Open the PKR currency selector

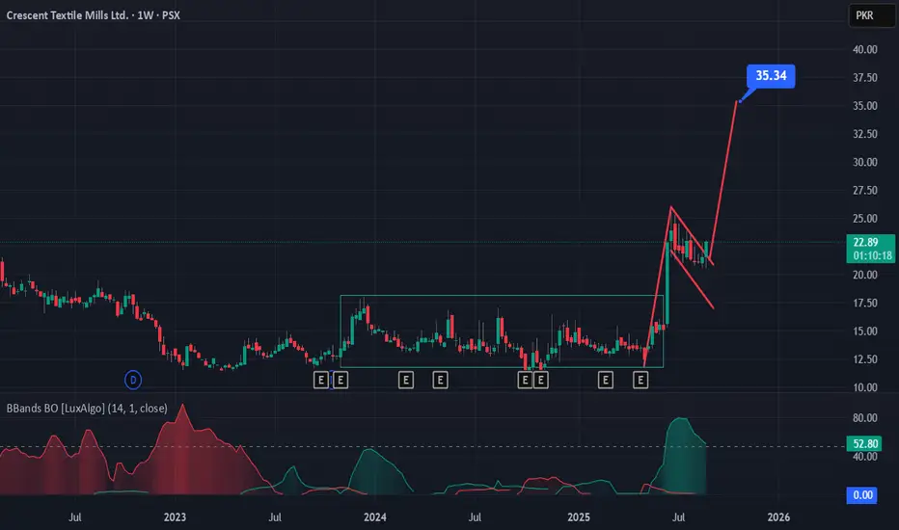click(x=871, y=15)
